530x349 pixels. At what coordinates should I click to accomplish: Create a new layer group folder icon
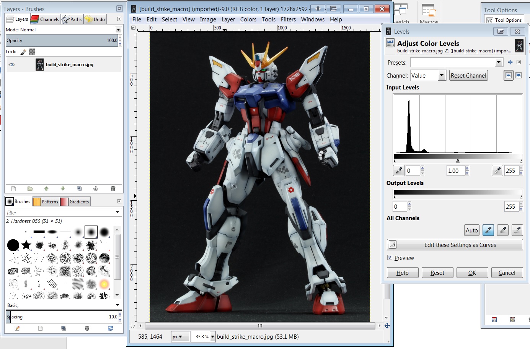[x=30, y=188]
